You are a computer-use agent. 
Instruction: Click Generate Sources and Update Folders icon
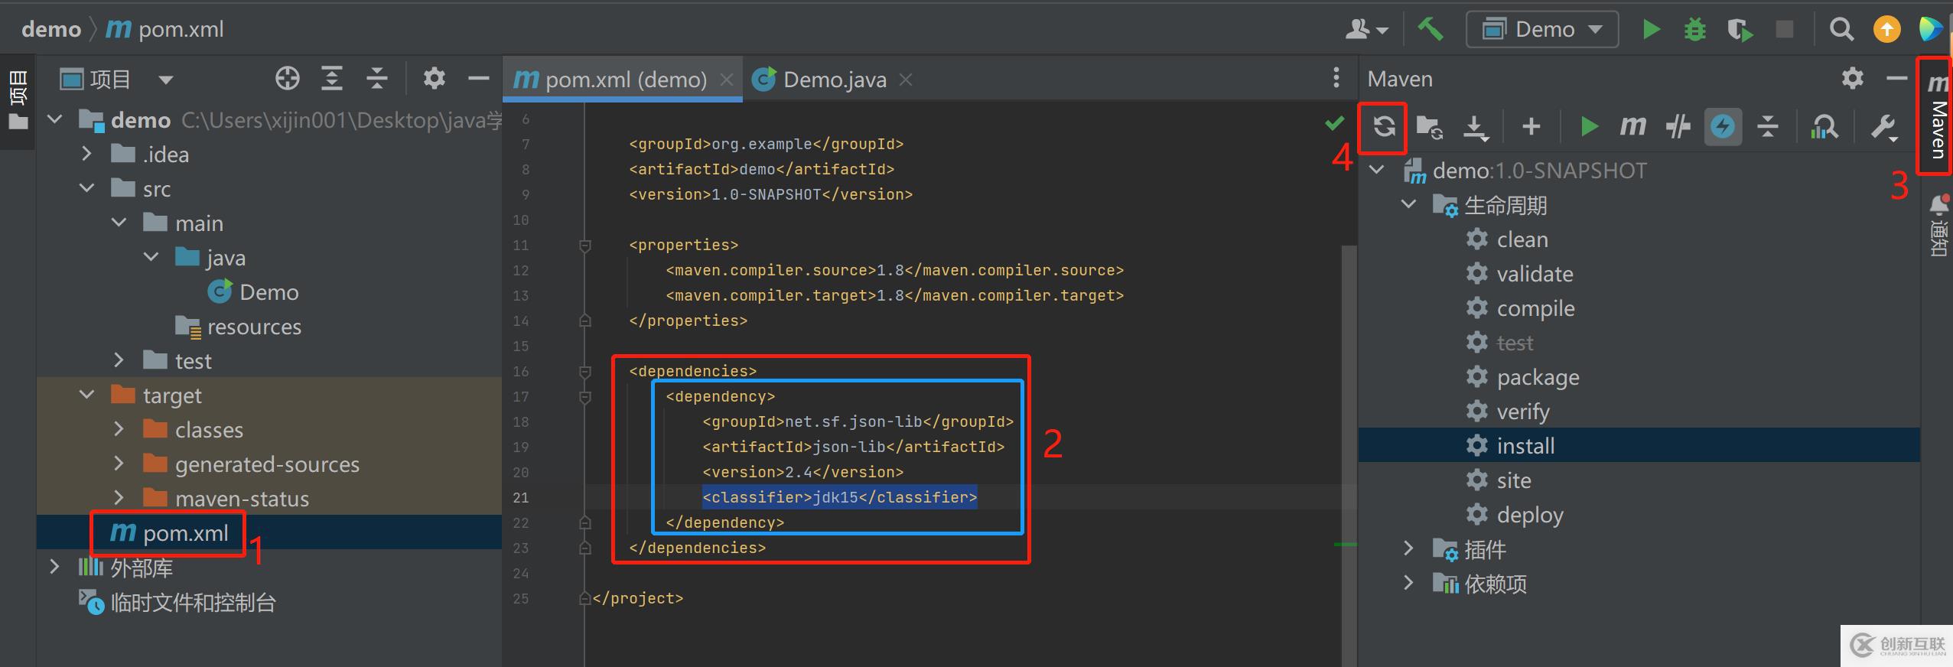point(1428,126)
